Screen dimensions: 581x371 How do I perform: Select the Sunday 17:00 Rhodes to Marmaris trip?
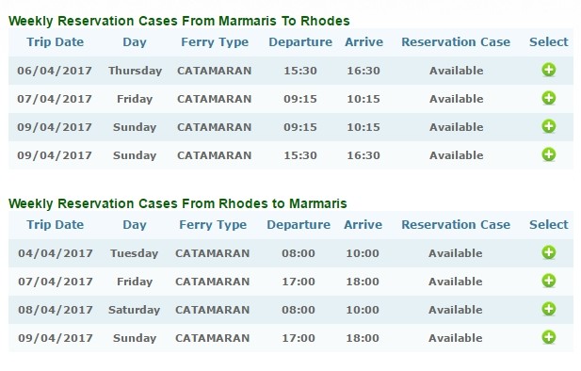(x=549, y=337)
